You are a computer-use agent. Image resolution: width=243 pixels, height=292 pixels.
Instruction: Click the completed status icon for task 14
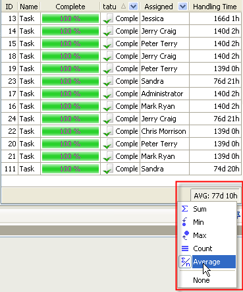pos(108,31)
